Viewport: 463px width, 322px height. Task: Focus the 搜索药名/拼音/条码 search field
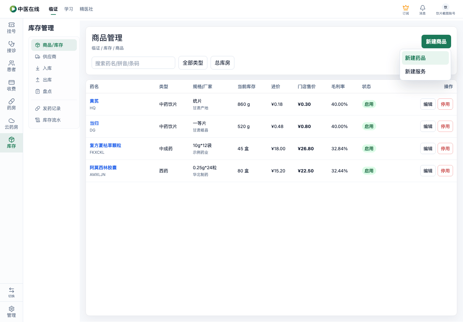coord(133,63)
